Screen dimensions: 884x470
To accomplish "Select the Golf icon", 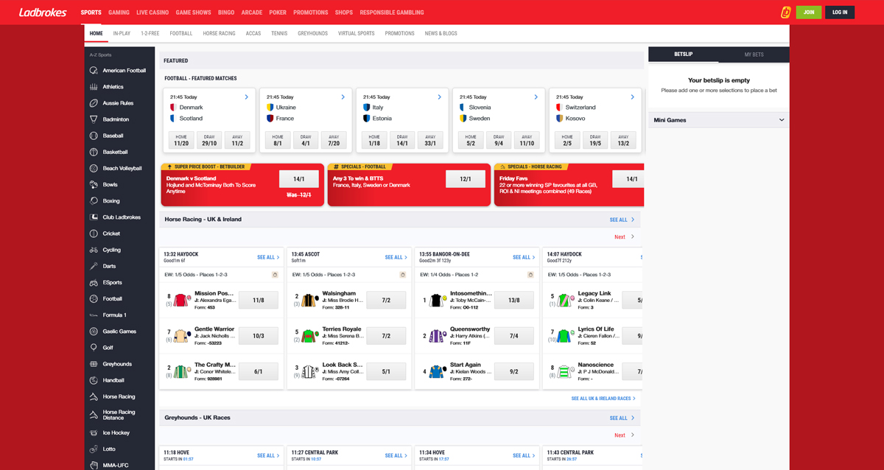I will 94,348.
